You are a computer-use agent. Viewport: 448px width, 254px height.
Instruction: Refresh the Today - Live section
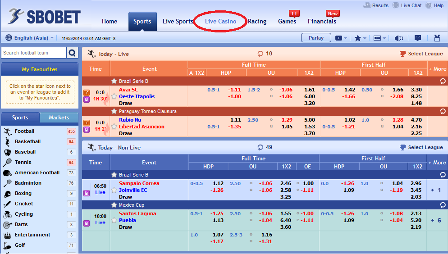(261, 54)
